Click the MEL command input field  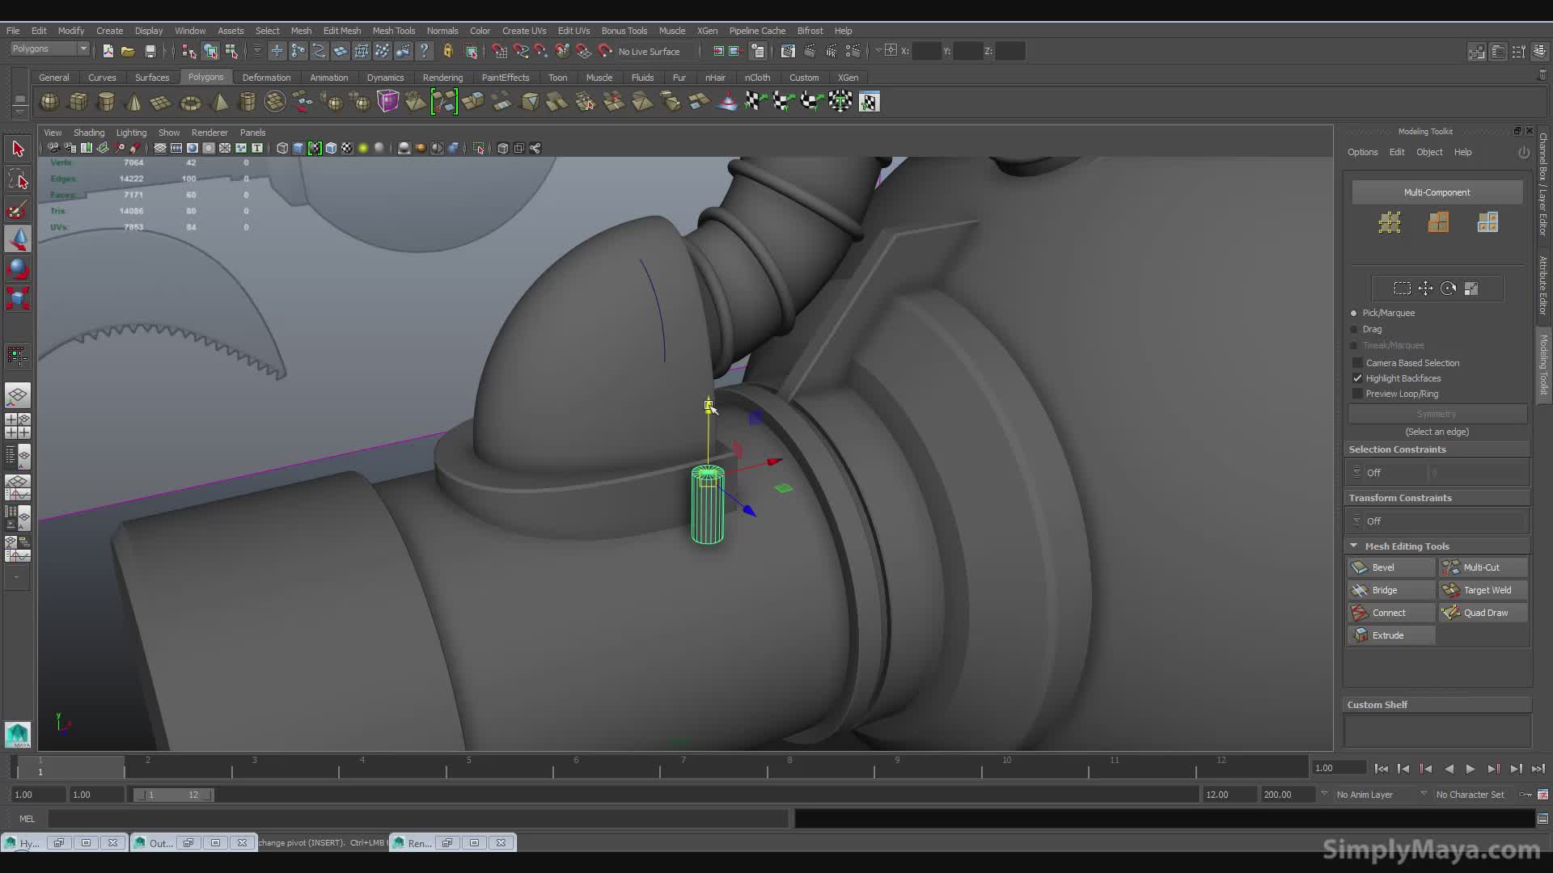click(x=417, y=819)
